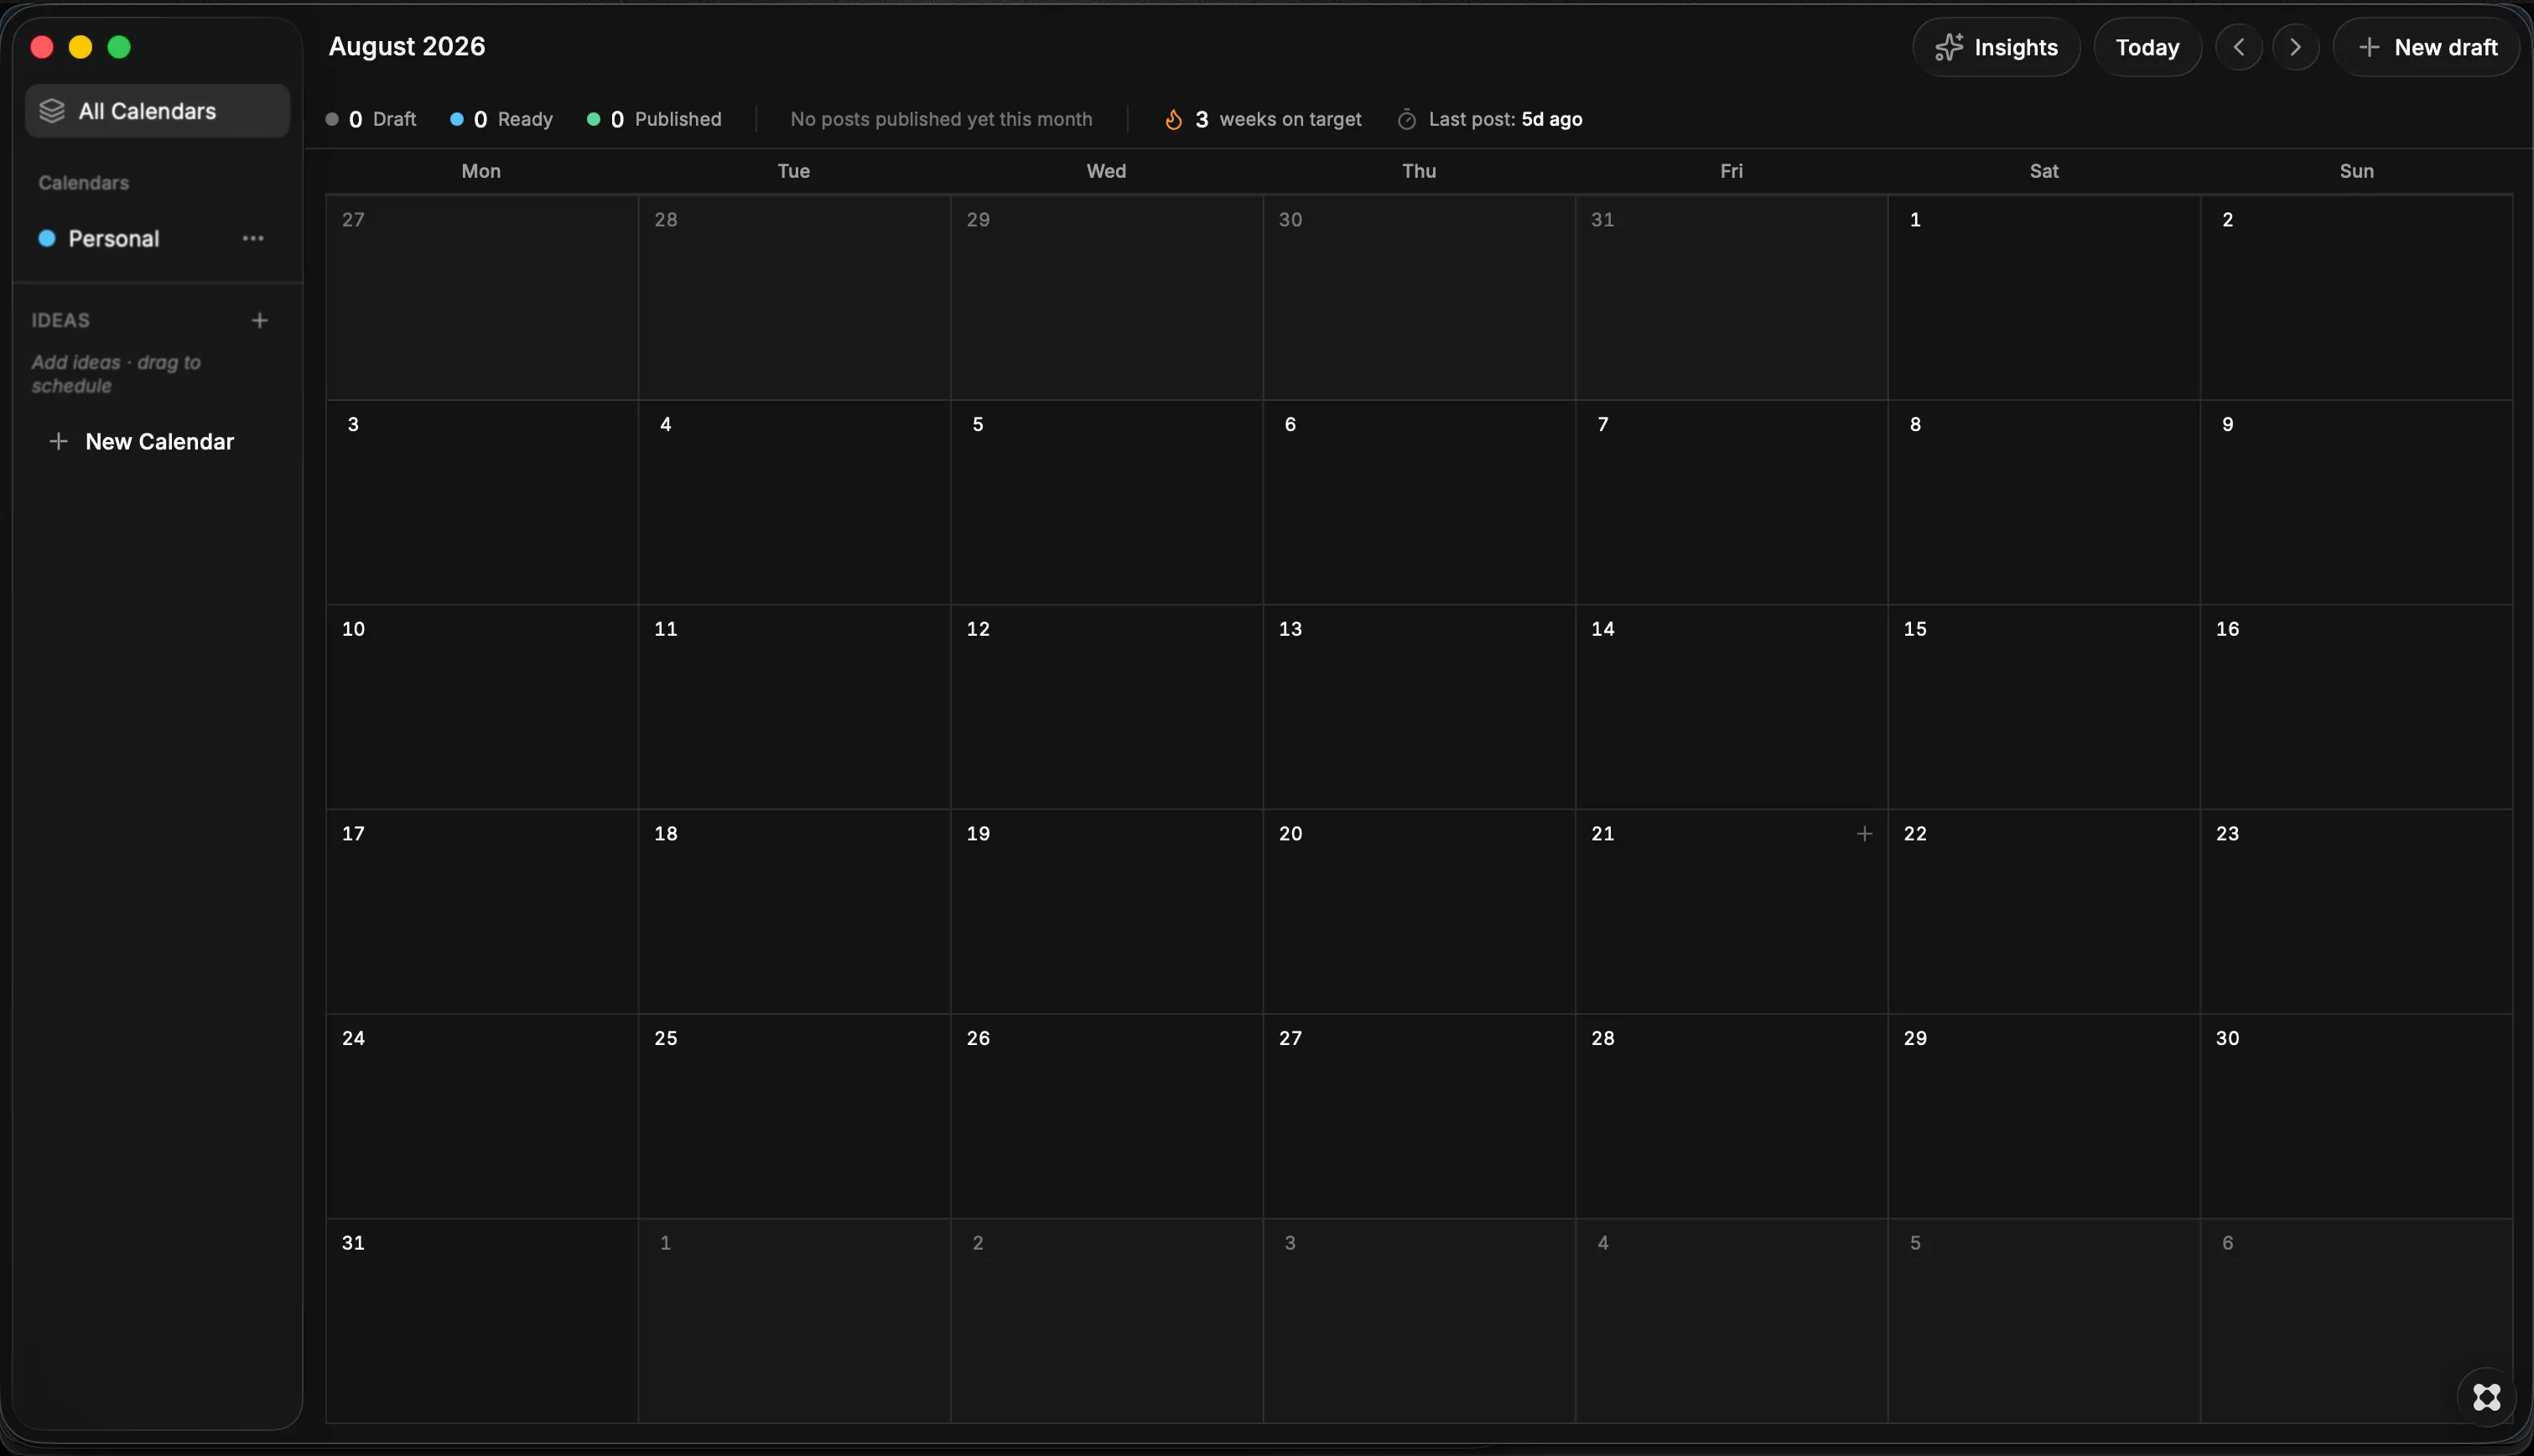
Task: Open the Personal calendar options menu
Action: point(253,238)
